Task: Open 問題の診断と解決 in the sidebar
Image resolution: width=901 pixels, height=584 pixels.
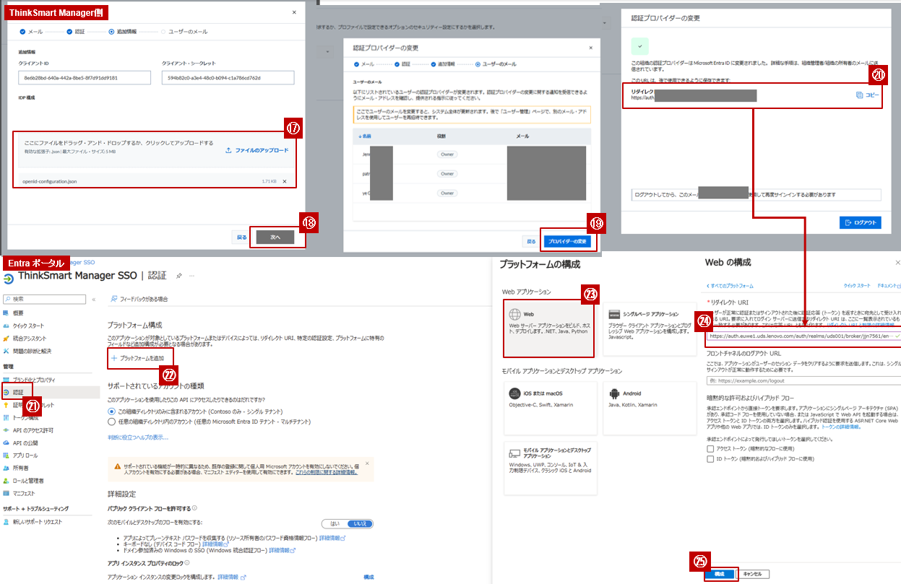Action: click(x=31, y=351)
